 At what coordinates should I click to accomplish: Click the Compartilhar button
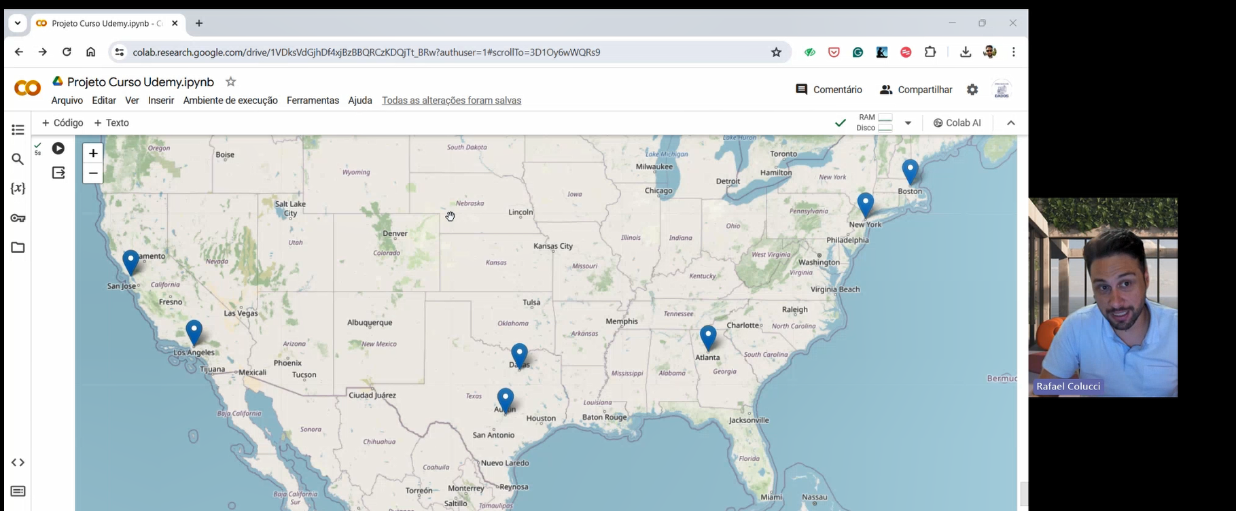point(916,90)
